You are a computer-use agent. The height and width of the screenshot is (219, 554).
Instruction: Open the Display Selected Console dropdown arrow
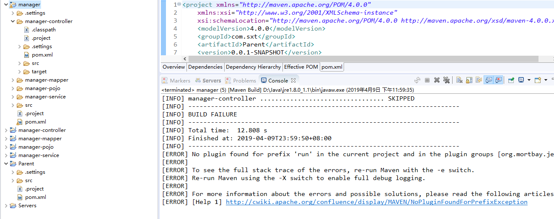[x=529, y=80]
